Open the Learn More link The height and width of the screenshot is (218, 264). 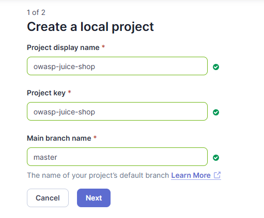(191, 175)
